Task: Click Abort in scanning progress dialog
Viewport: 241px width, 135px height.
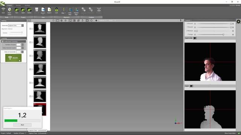Action: (22, 125)
